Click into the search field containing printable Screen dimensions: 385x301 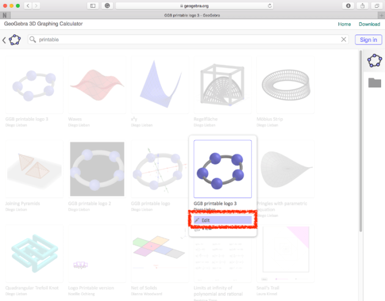[x=188, y=40]
